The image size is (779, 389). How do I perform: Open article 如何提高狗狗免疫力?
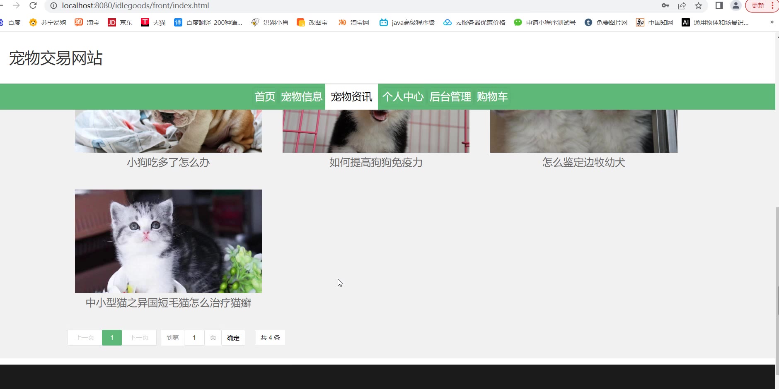click(x=376, y=163)
